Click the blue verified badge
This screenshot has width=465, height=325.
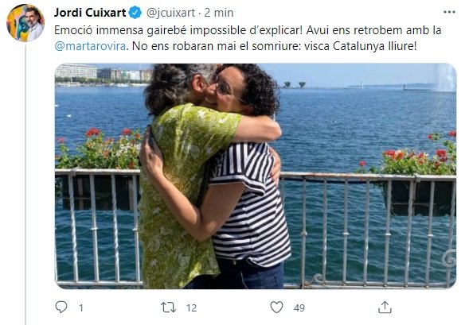click(x=135, y=13)
